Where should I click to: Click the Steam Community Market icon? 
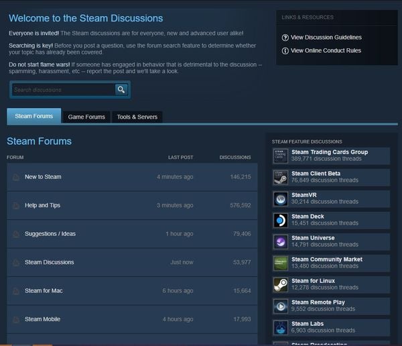[x=281, y=263]
